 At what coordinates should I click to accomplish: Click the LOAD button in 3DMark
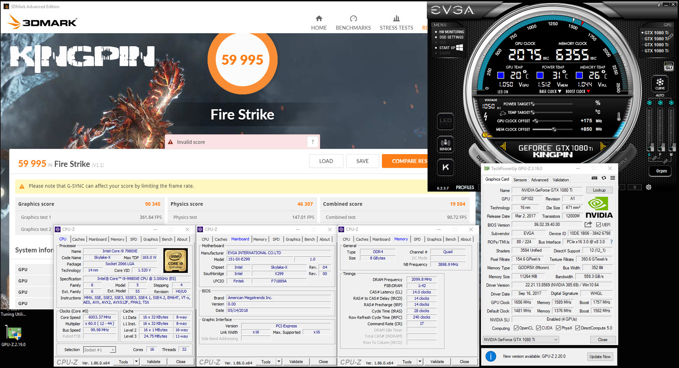click(326, 161)
